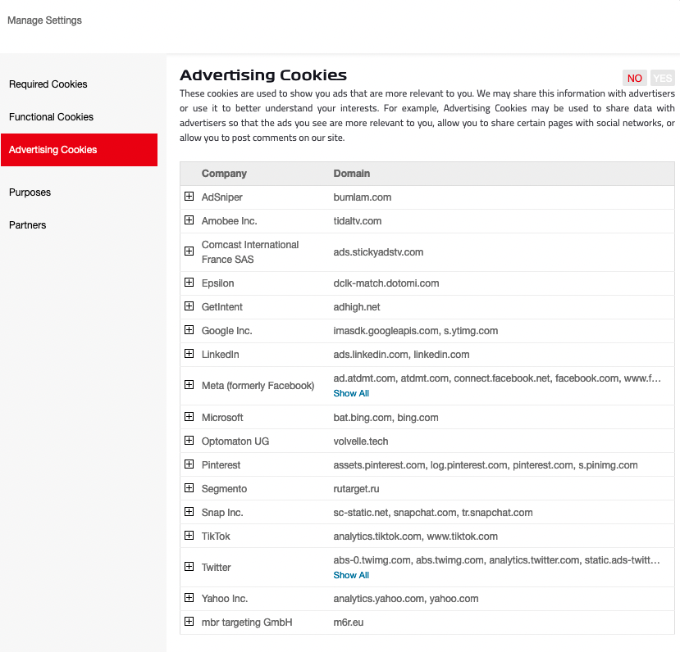This screenshot has width=680, height=652.
Task: Set advertising cookies to YES
Action: [x=662, y=79]
